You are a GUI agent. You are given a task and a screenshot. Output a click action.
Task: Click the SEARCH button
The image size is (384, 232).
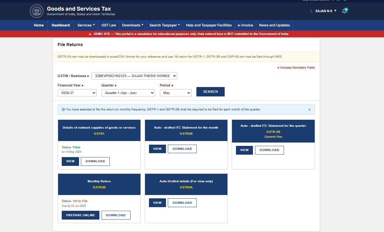pos(210,92)
